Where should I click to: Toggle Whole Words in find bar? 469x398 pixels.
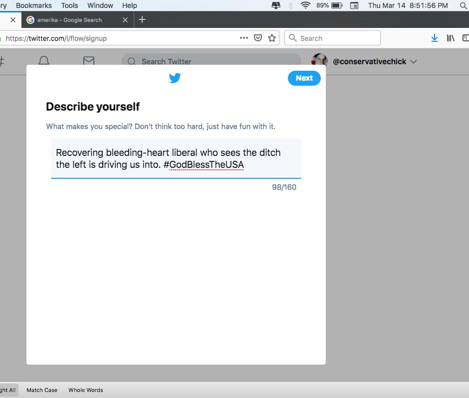coord(85,390)
